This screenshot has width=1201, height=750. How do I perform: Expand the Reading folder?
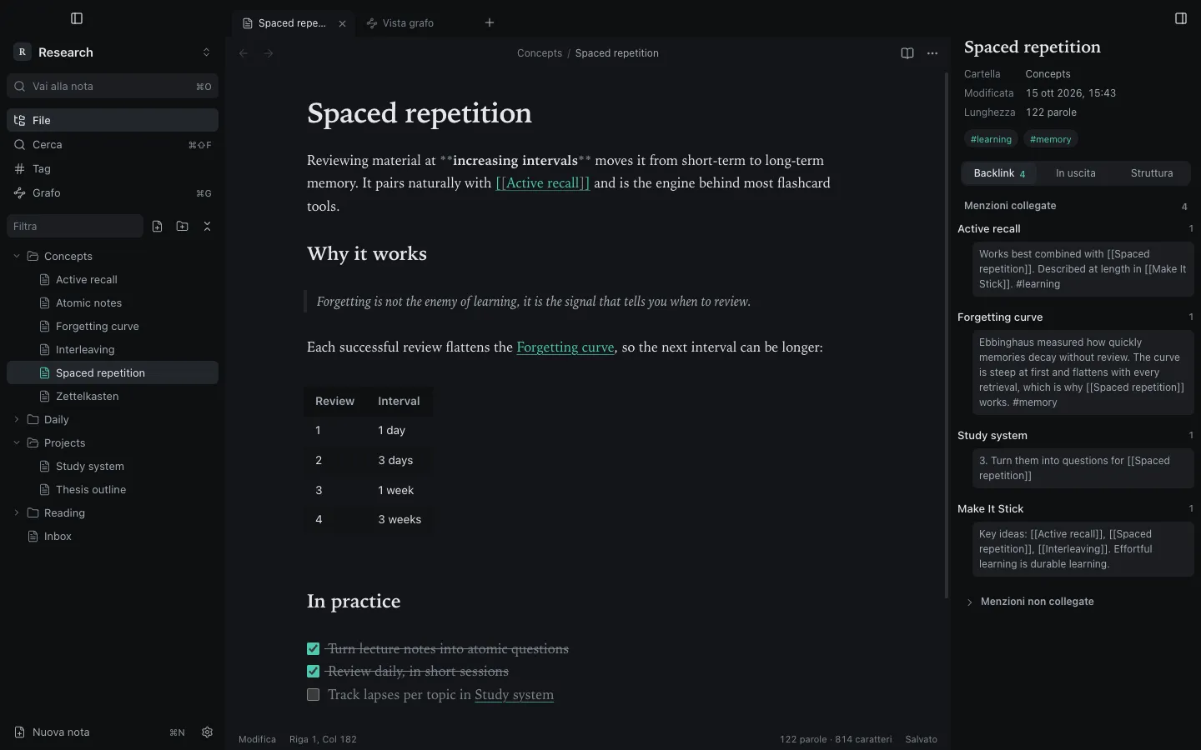point(17,512)
